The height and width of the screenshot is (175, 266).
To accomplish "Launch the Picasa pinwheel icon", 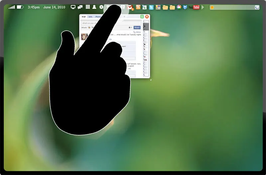I will [x=179, y=7].
